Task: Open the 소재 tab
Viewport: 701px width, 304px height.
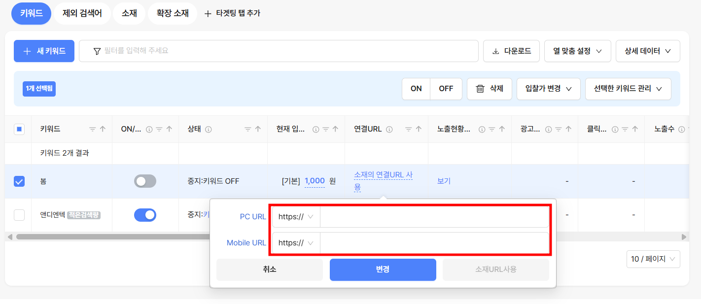Action: click(x=129, y=13)
